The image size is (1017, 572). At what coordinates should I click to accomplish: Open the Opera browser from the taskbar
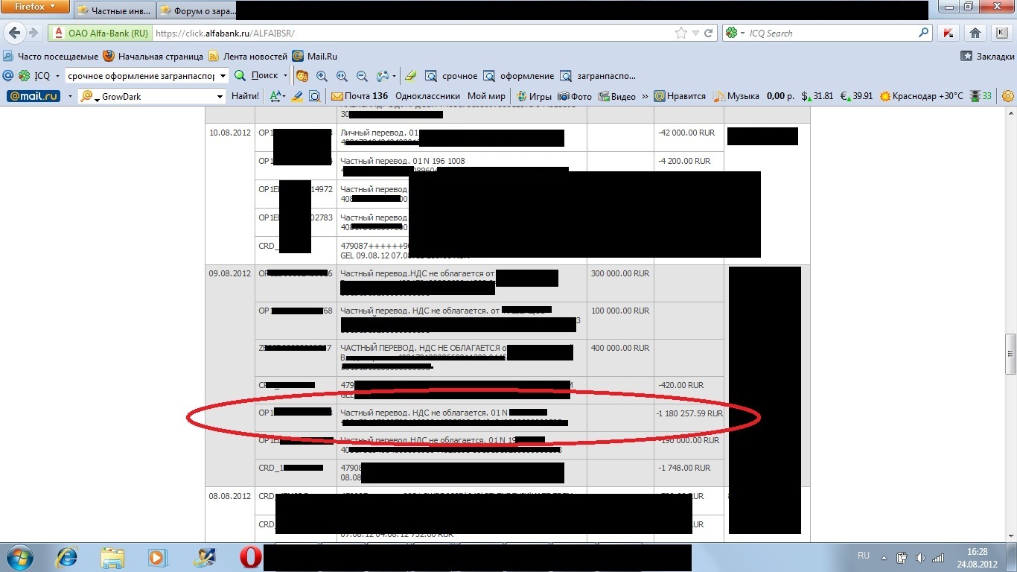coord(250,557)
